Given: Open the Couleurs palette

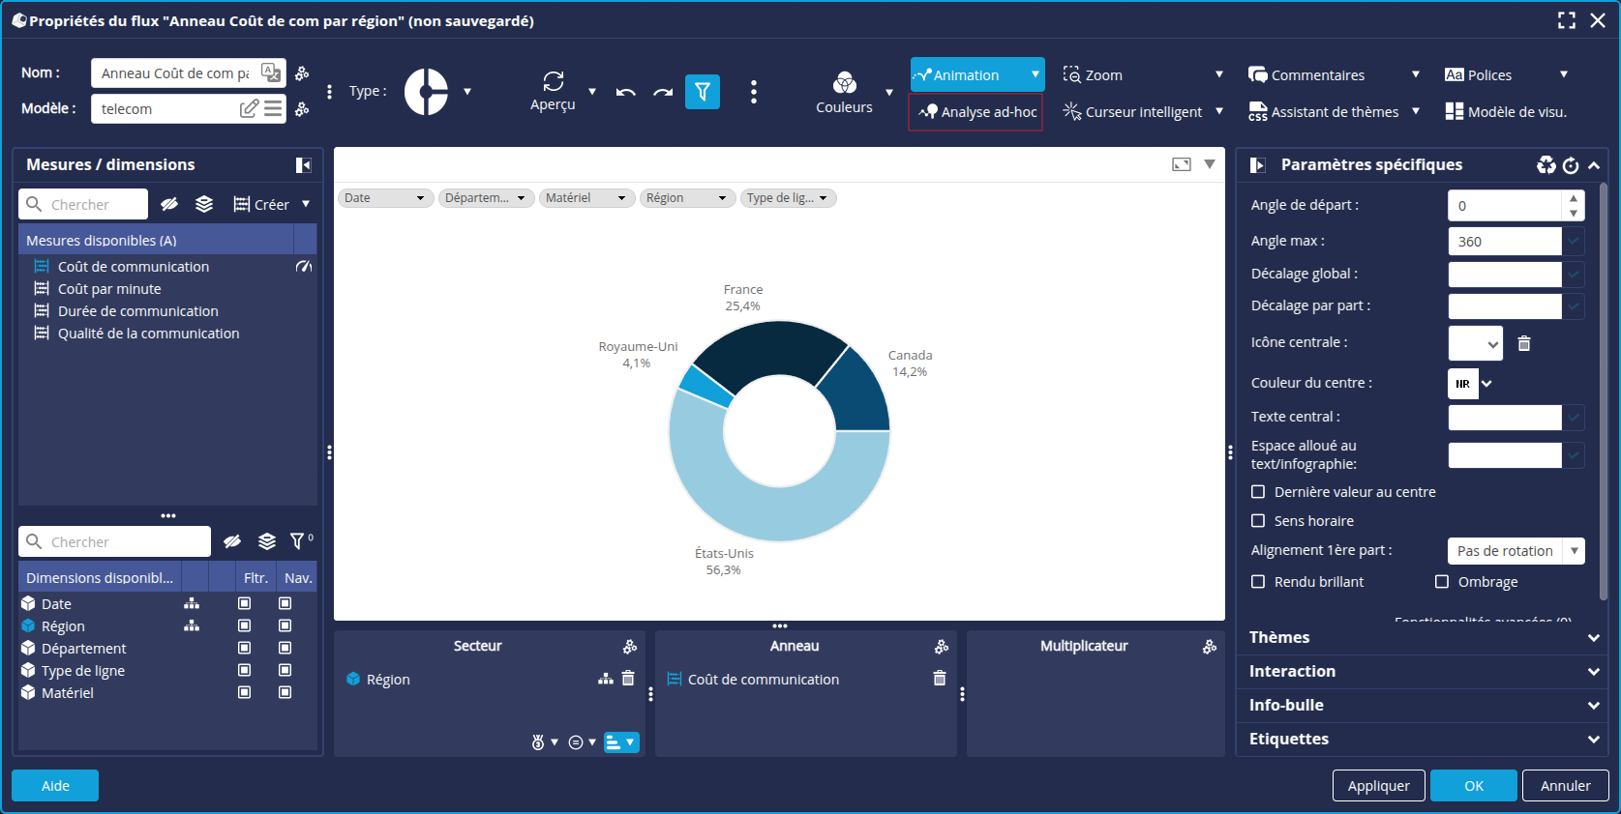Looking at the screenshot, I should 844,84.
